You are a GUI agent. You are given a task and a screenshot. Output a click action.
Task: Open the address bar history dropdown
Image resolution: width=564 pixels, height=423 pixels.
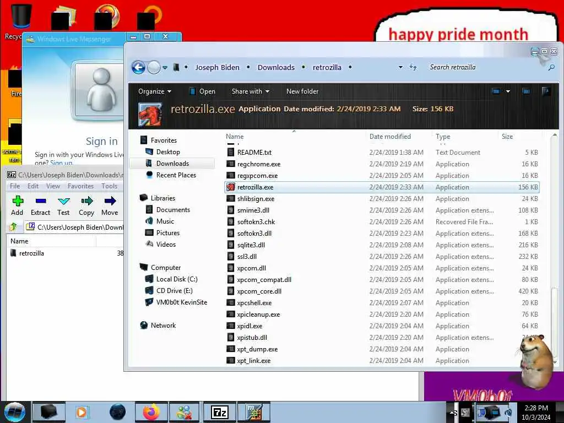pos(400,67)
